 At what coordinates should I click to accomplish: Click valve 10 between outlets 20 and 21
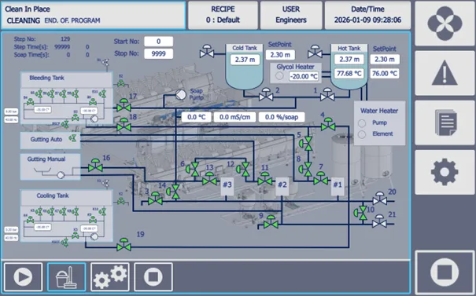click(x=360, y=213)
